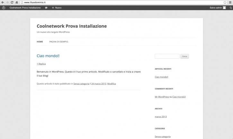Click the browser forward arrow
The width and height of the screenshot is (233, 139).
(x=7, y=2)
